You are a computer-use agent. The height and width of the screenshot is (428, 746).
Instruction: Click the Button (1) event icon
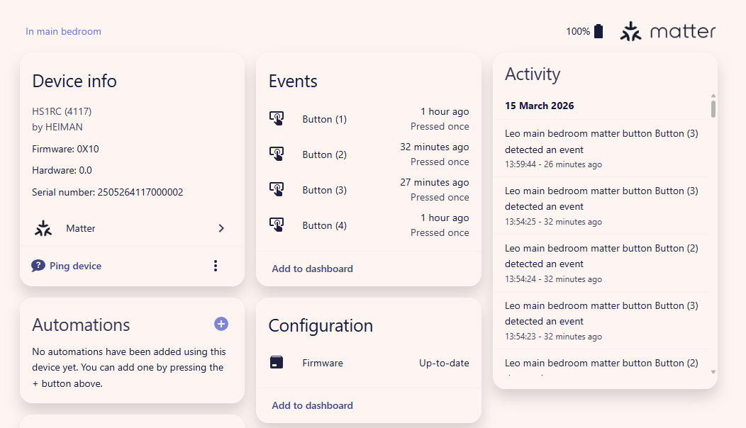[x=277, y=118]
